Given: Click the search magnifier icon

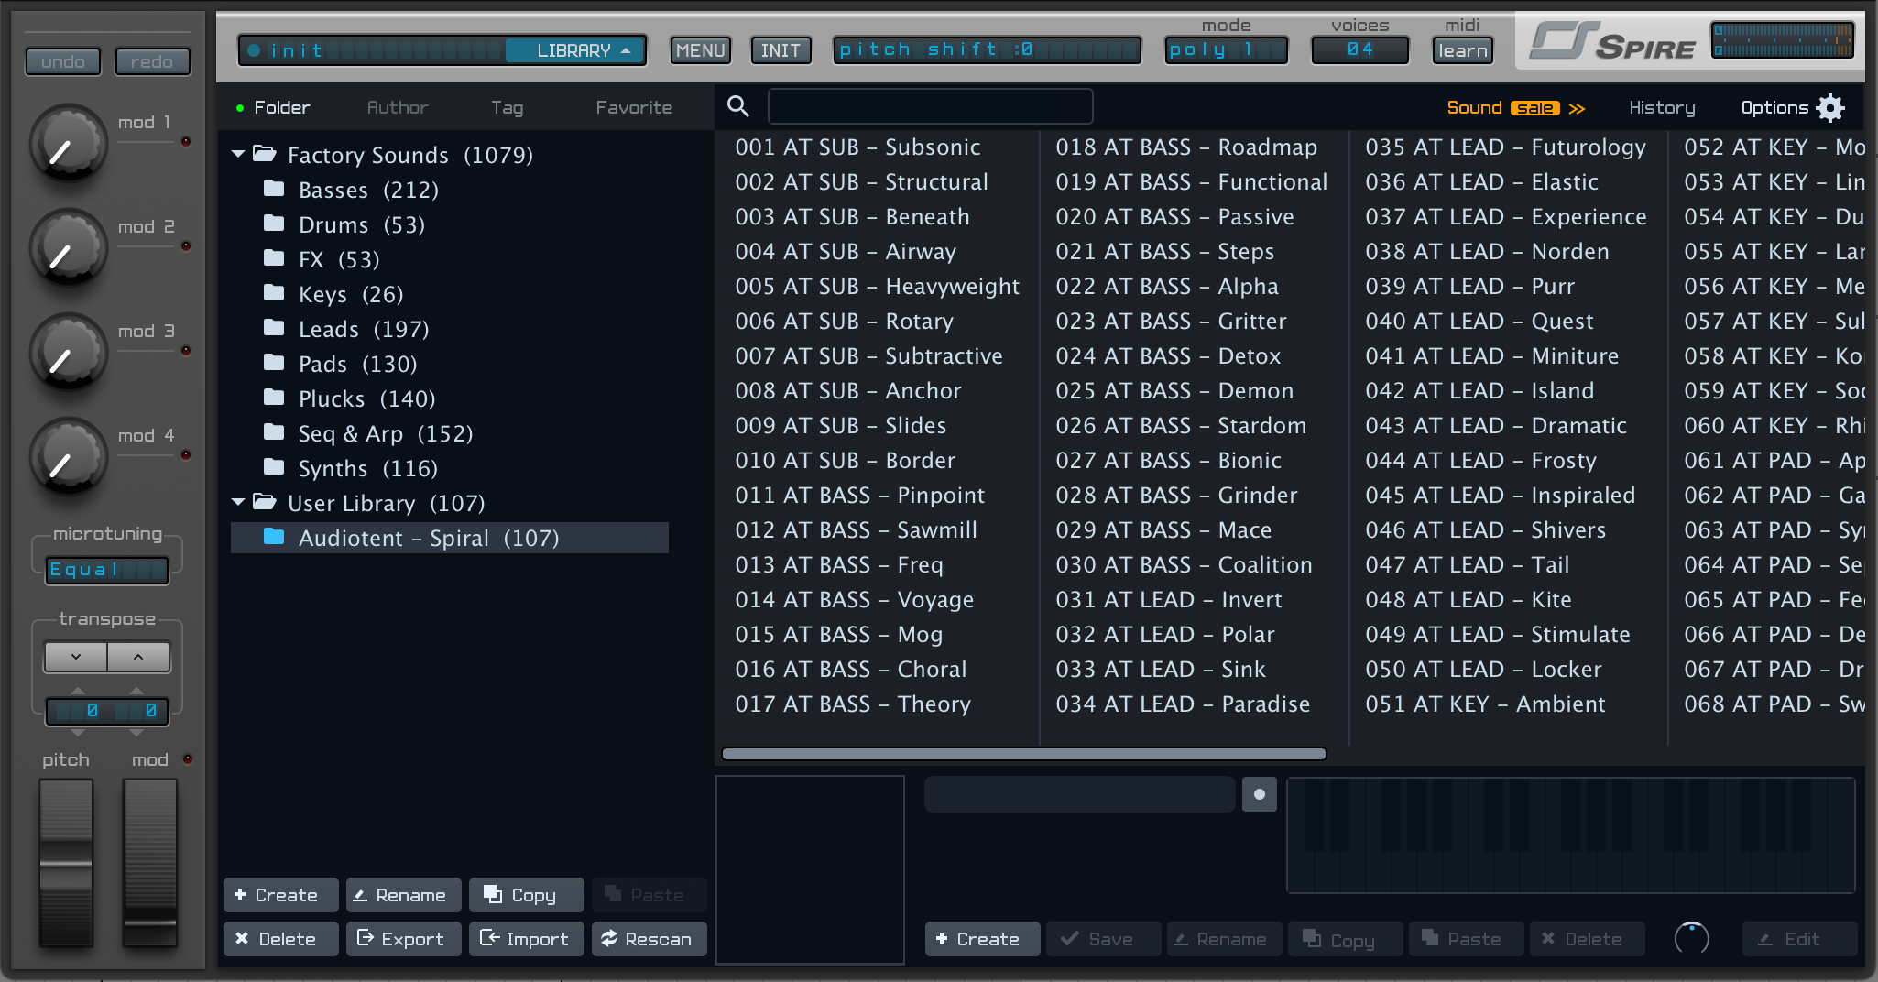Looking at the screenshot, I should (737, 107).
